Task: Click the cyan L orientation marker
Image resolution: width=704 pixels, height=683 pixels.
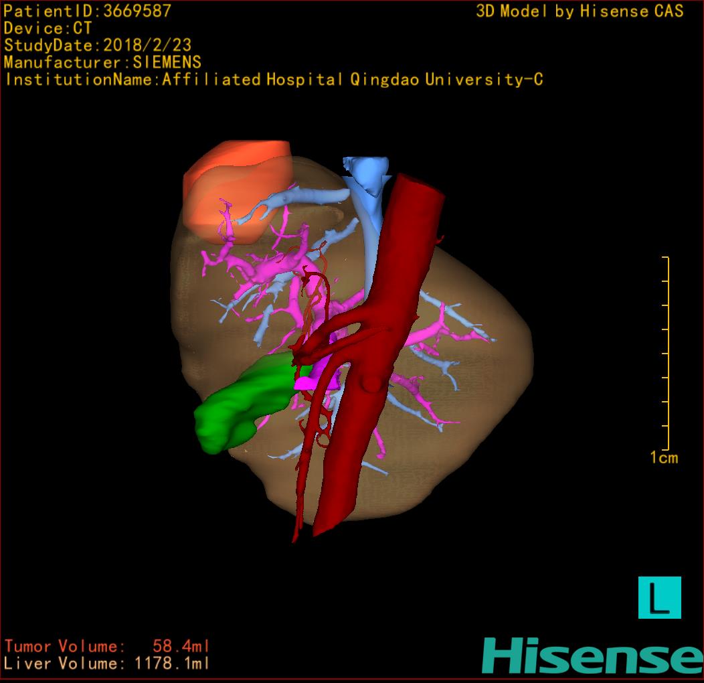Action: (660, 597)
